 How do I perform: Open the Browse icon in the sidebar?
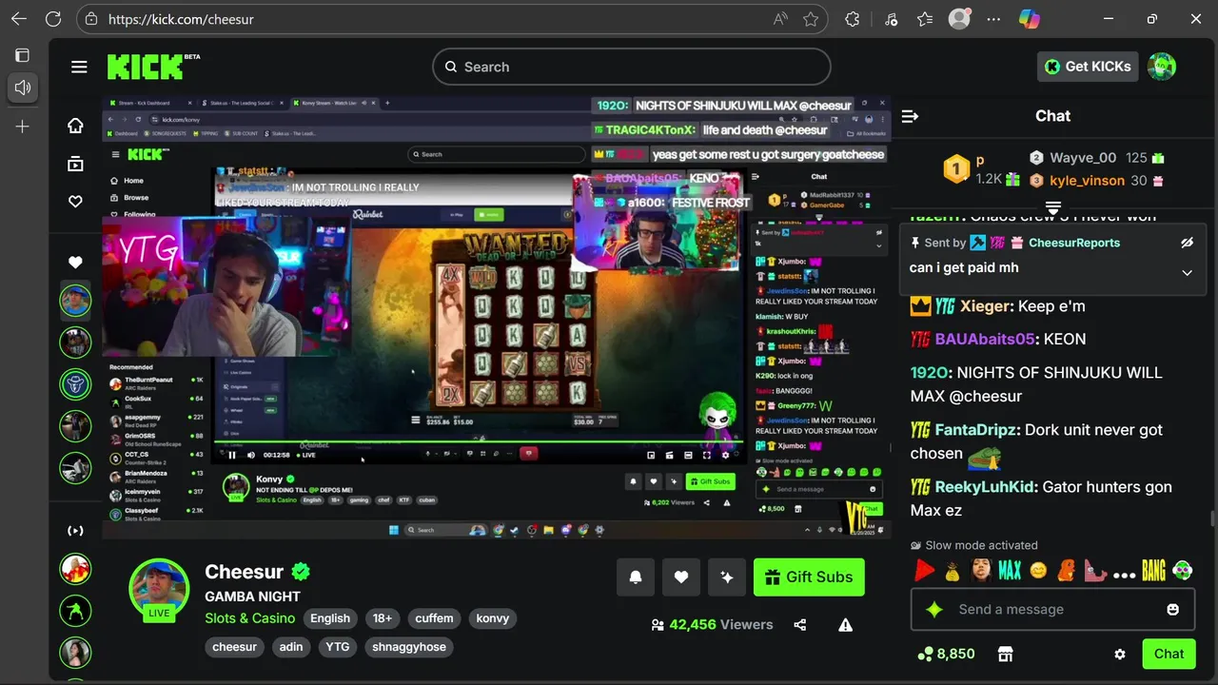tap(75, 164)
